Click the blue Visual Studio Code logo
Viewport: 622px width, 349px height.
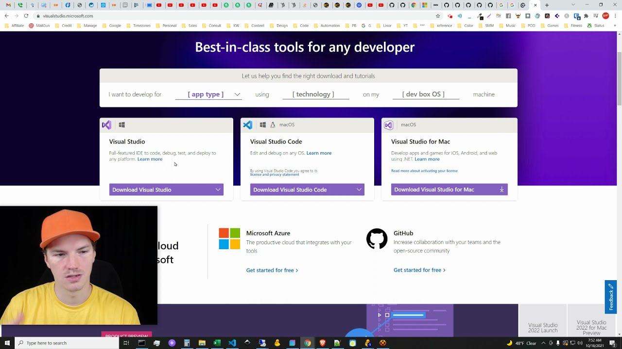pyautogui.click(x=248, y=125)
